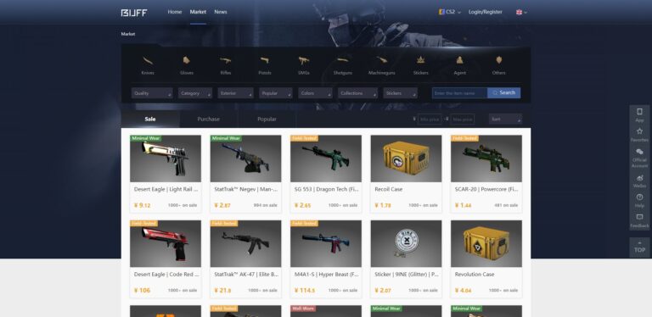This screenshot has width=652, height=317.
Task: Select the Gloves category icon
Action: 187,60
